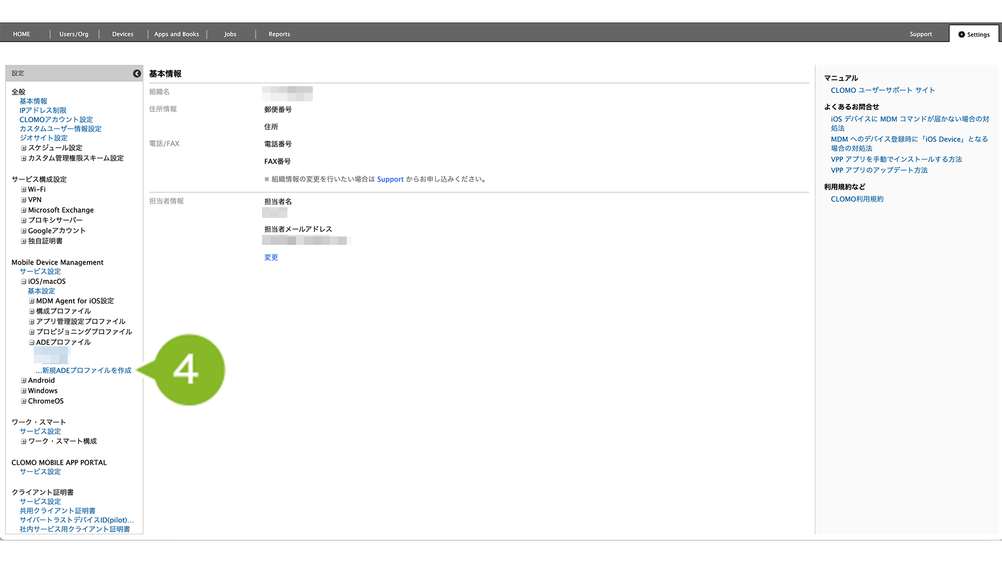Open the Support link in organization note

pos(390,180)
